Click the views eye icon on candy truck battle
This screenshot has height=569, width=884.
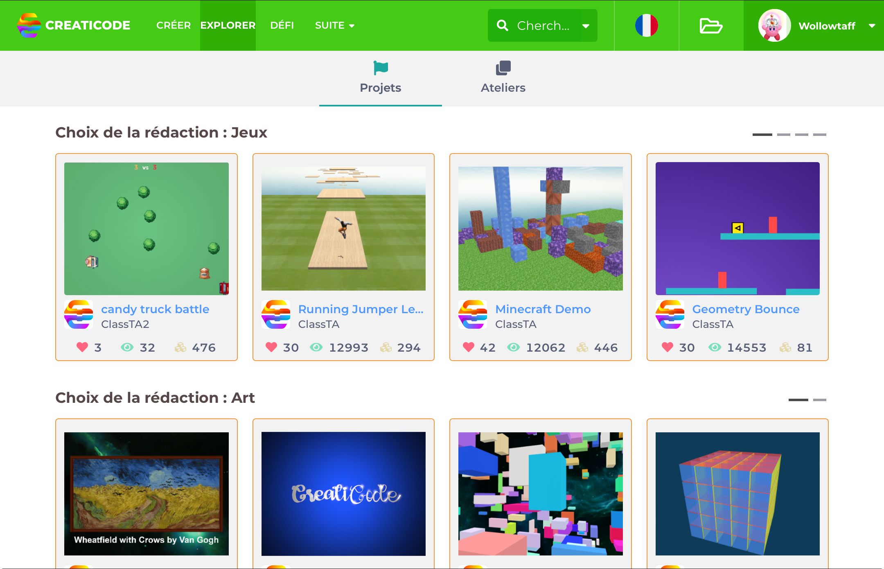point(127,347)
